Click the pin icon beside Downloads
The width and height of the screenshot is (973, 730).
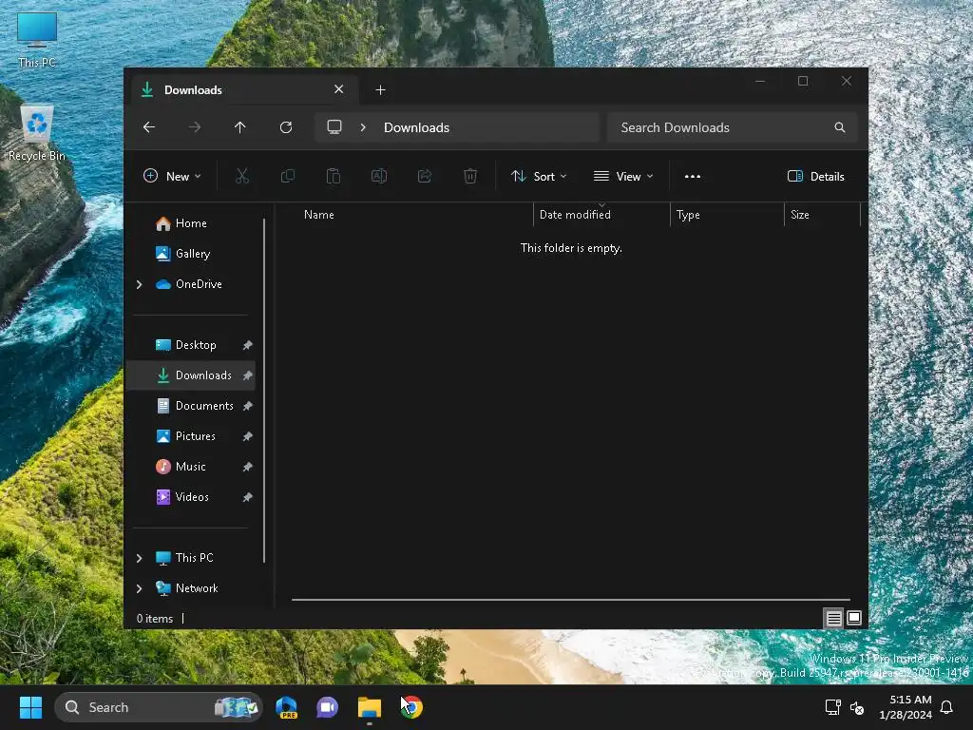click(247, 375)
